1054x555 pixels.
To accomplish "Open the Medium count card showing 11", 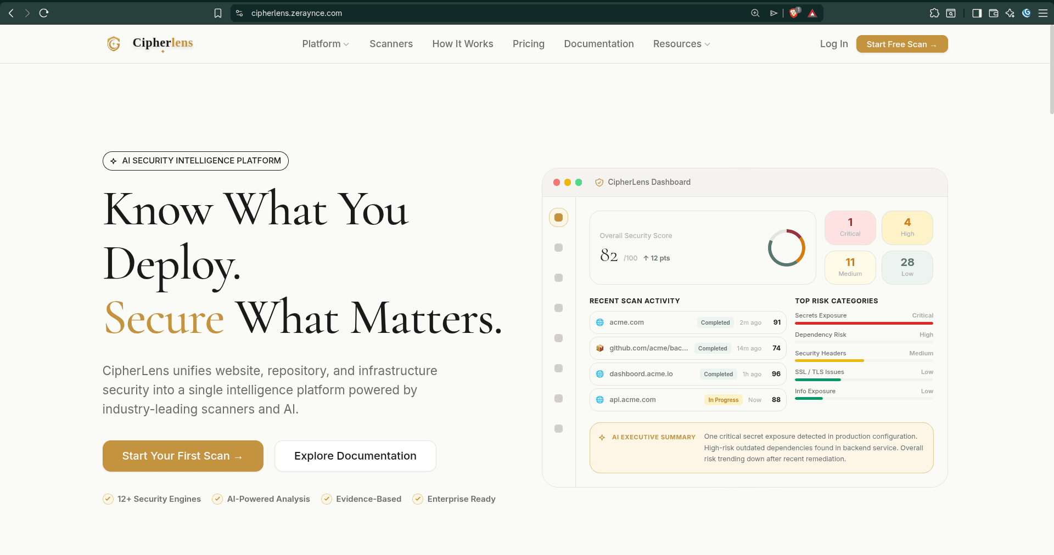I will click(x=850, y=268).
